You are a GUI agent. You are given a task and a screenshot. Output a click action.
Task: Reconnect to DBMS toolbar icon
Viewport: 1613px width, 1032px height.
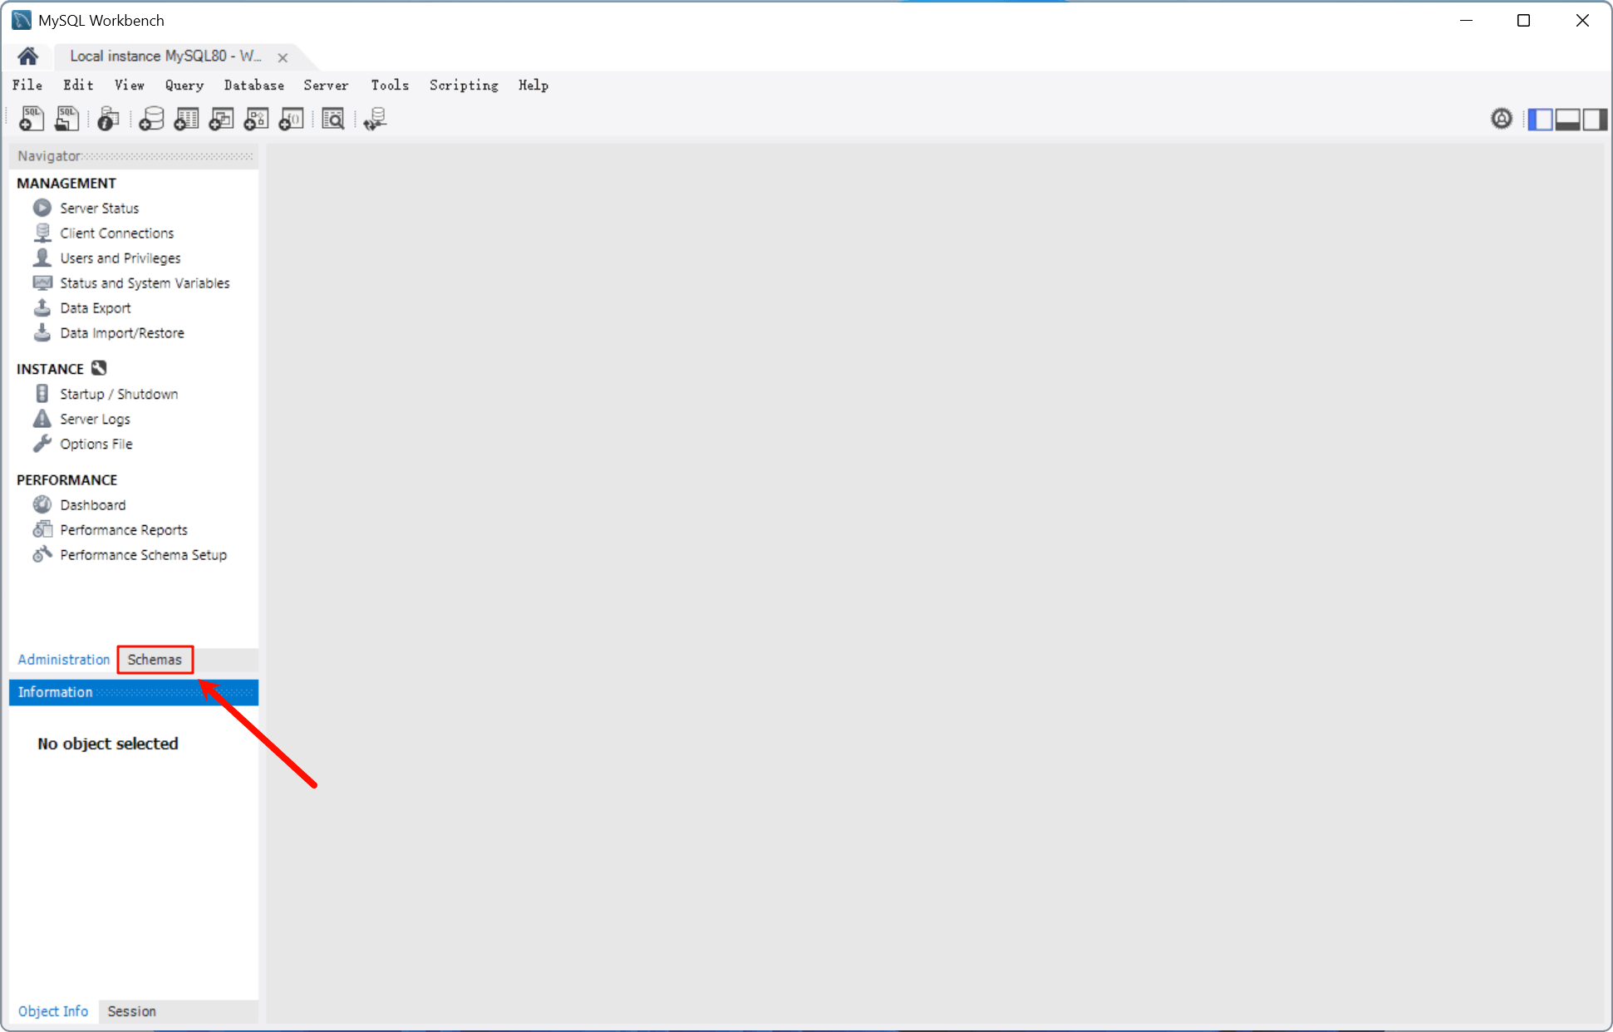click(x=375, y=119)
